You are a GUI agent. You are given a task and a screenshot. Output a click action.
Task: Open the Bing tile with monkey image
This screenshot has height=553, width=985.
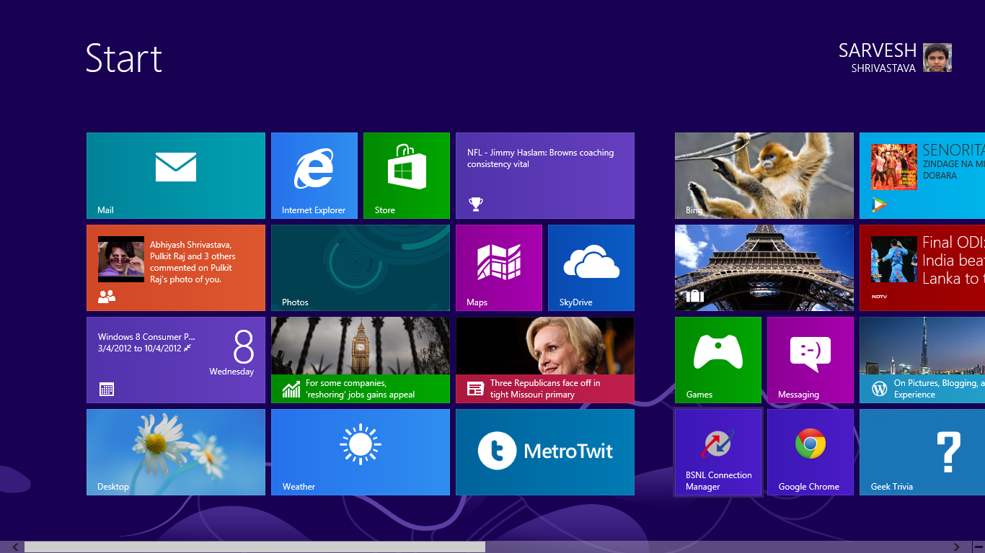pos(764,175)
